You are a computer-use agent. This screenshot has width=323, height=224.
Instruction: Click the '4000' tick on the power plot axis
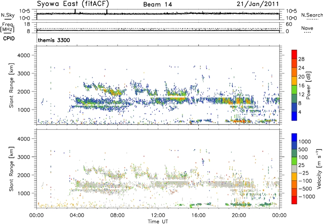point(23,55)
